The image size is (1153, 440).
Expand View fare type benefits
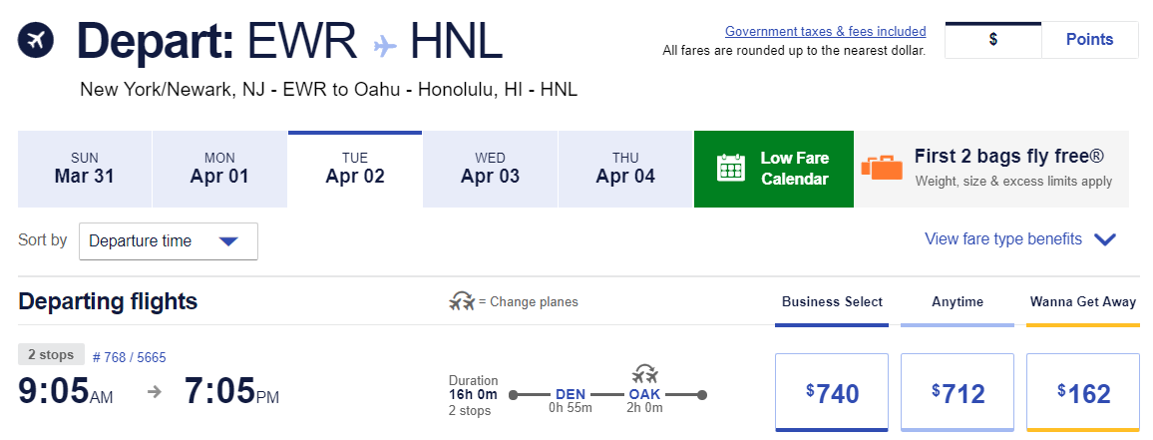pos(1019,239)
